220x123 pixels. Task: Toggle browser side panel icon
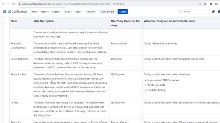click(x=216, y=4)
